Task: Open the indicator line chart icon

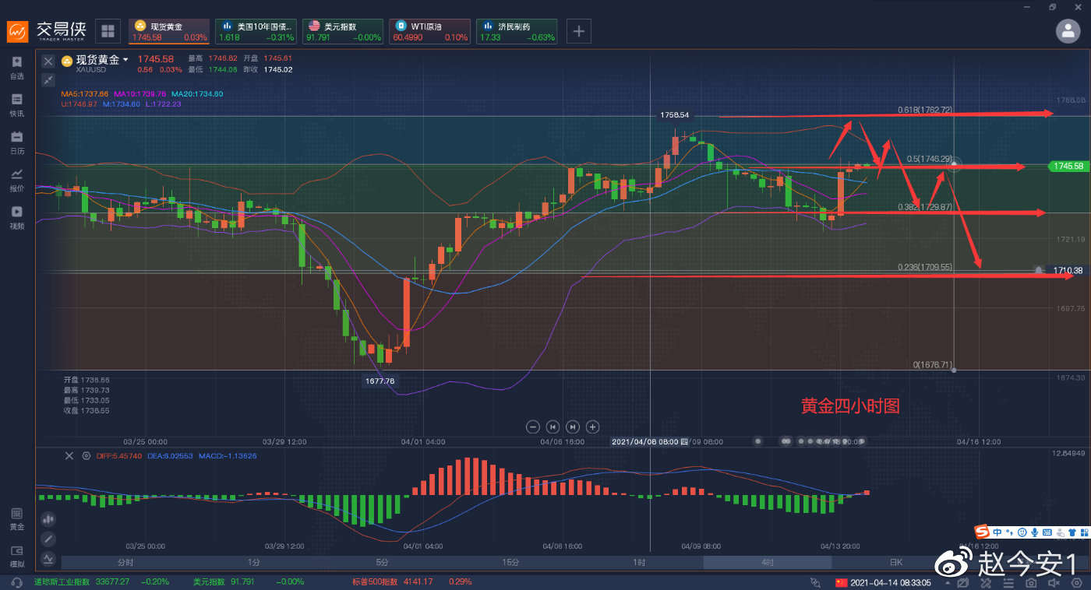Action: [x=48, y=558]
